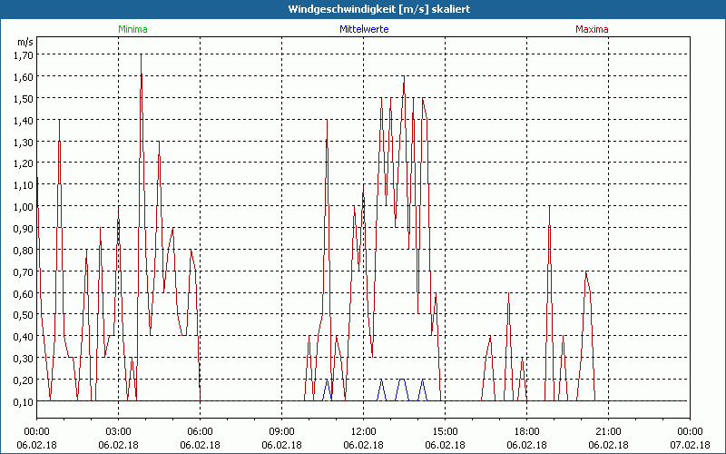The image size is (726, 454).
Task: Click the Minima legend label
Action: click(132, 29)
